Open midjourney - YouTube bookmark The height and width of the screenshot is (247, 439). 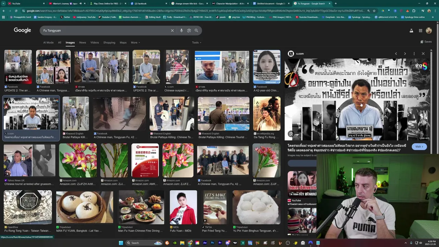pos(84,17)
